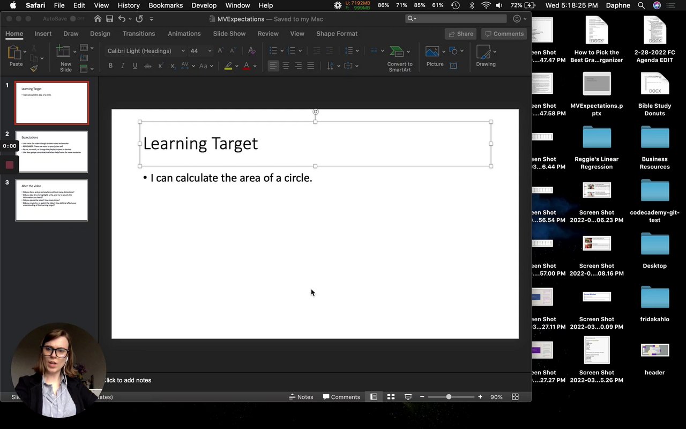
Task: Select the Format Painter brush icon
Action: point(34,69)
